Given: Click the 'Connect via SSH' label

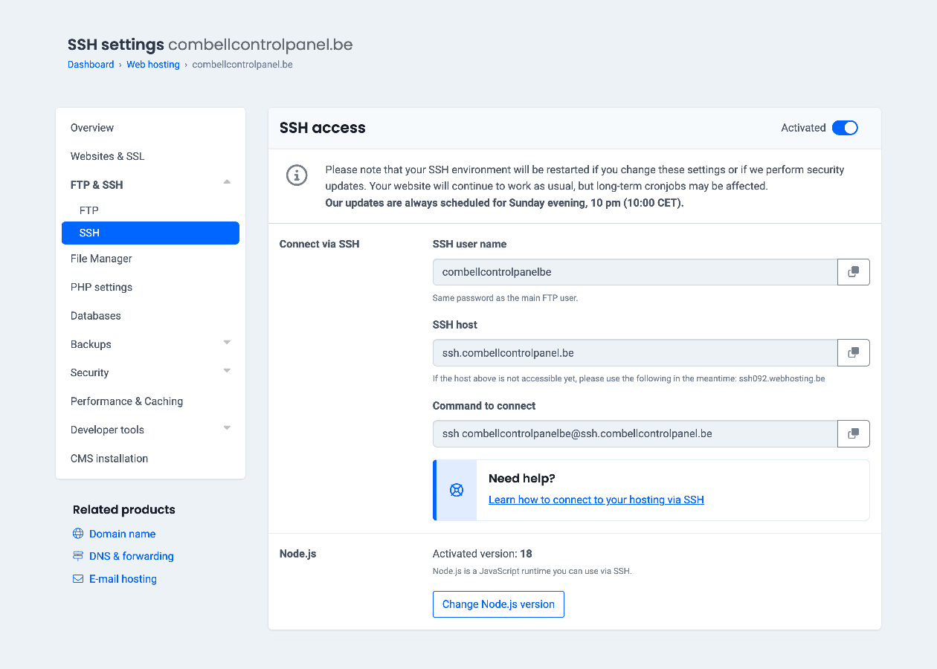Looking at the screenshot, I should [x=319, y=244].
